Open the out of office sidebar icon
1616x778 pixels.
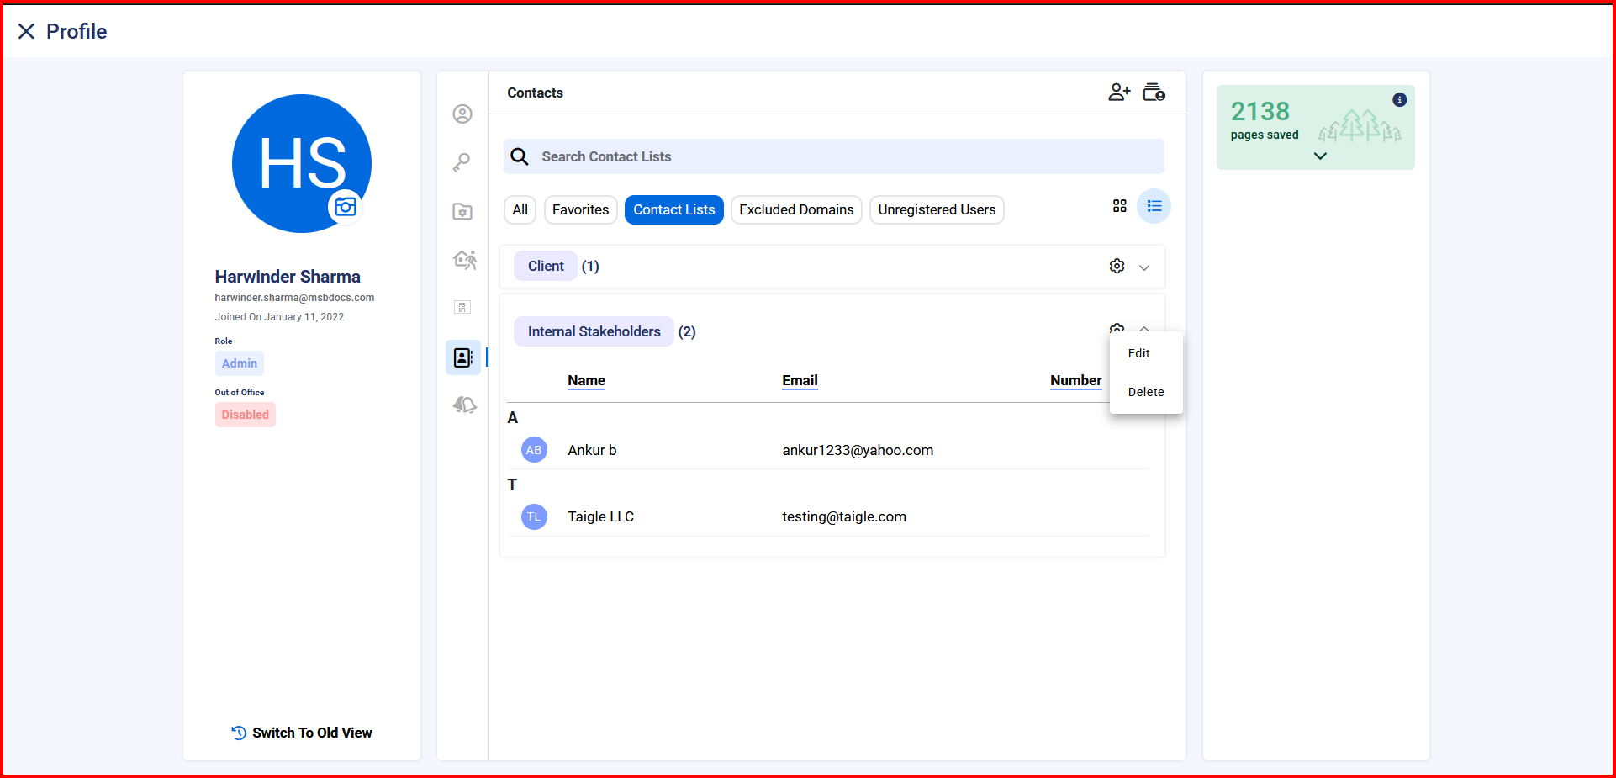pyautogui.click(x=464, y=260)
